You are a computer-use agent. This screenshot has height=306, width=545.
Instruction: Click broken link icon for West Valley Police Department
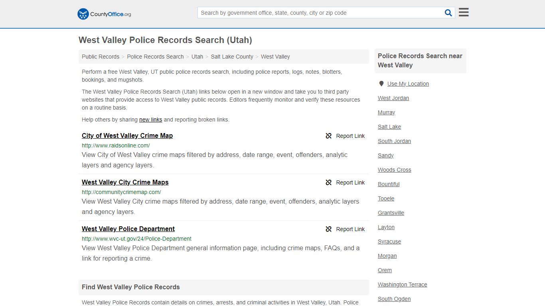click(x=329, y=229)
